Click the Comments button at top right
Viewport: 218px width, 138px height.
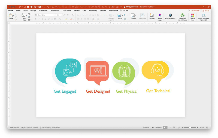point(194,11)
